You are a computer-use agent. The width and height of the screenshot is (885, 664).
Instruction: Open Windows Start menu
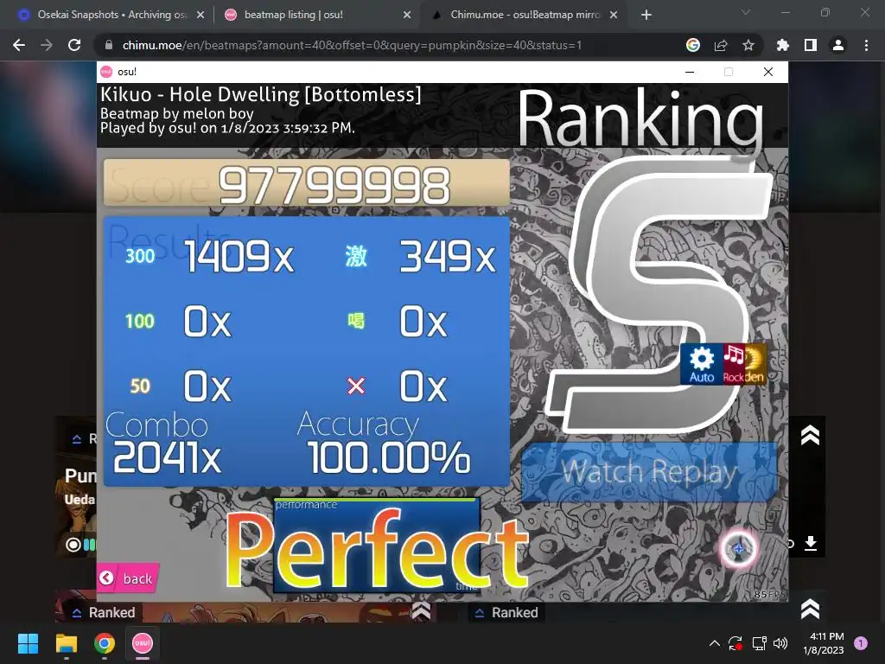tap(28, 643)
